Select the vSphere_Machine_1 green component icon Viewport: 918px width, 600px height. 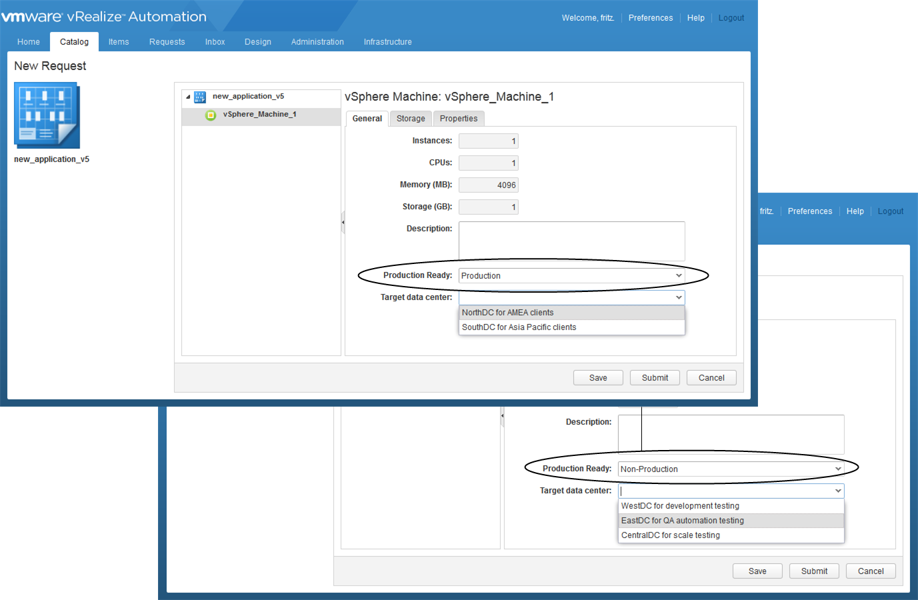[211, 115]
